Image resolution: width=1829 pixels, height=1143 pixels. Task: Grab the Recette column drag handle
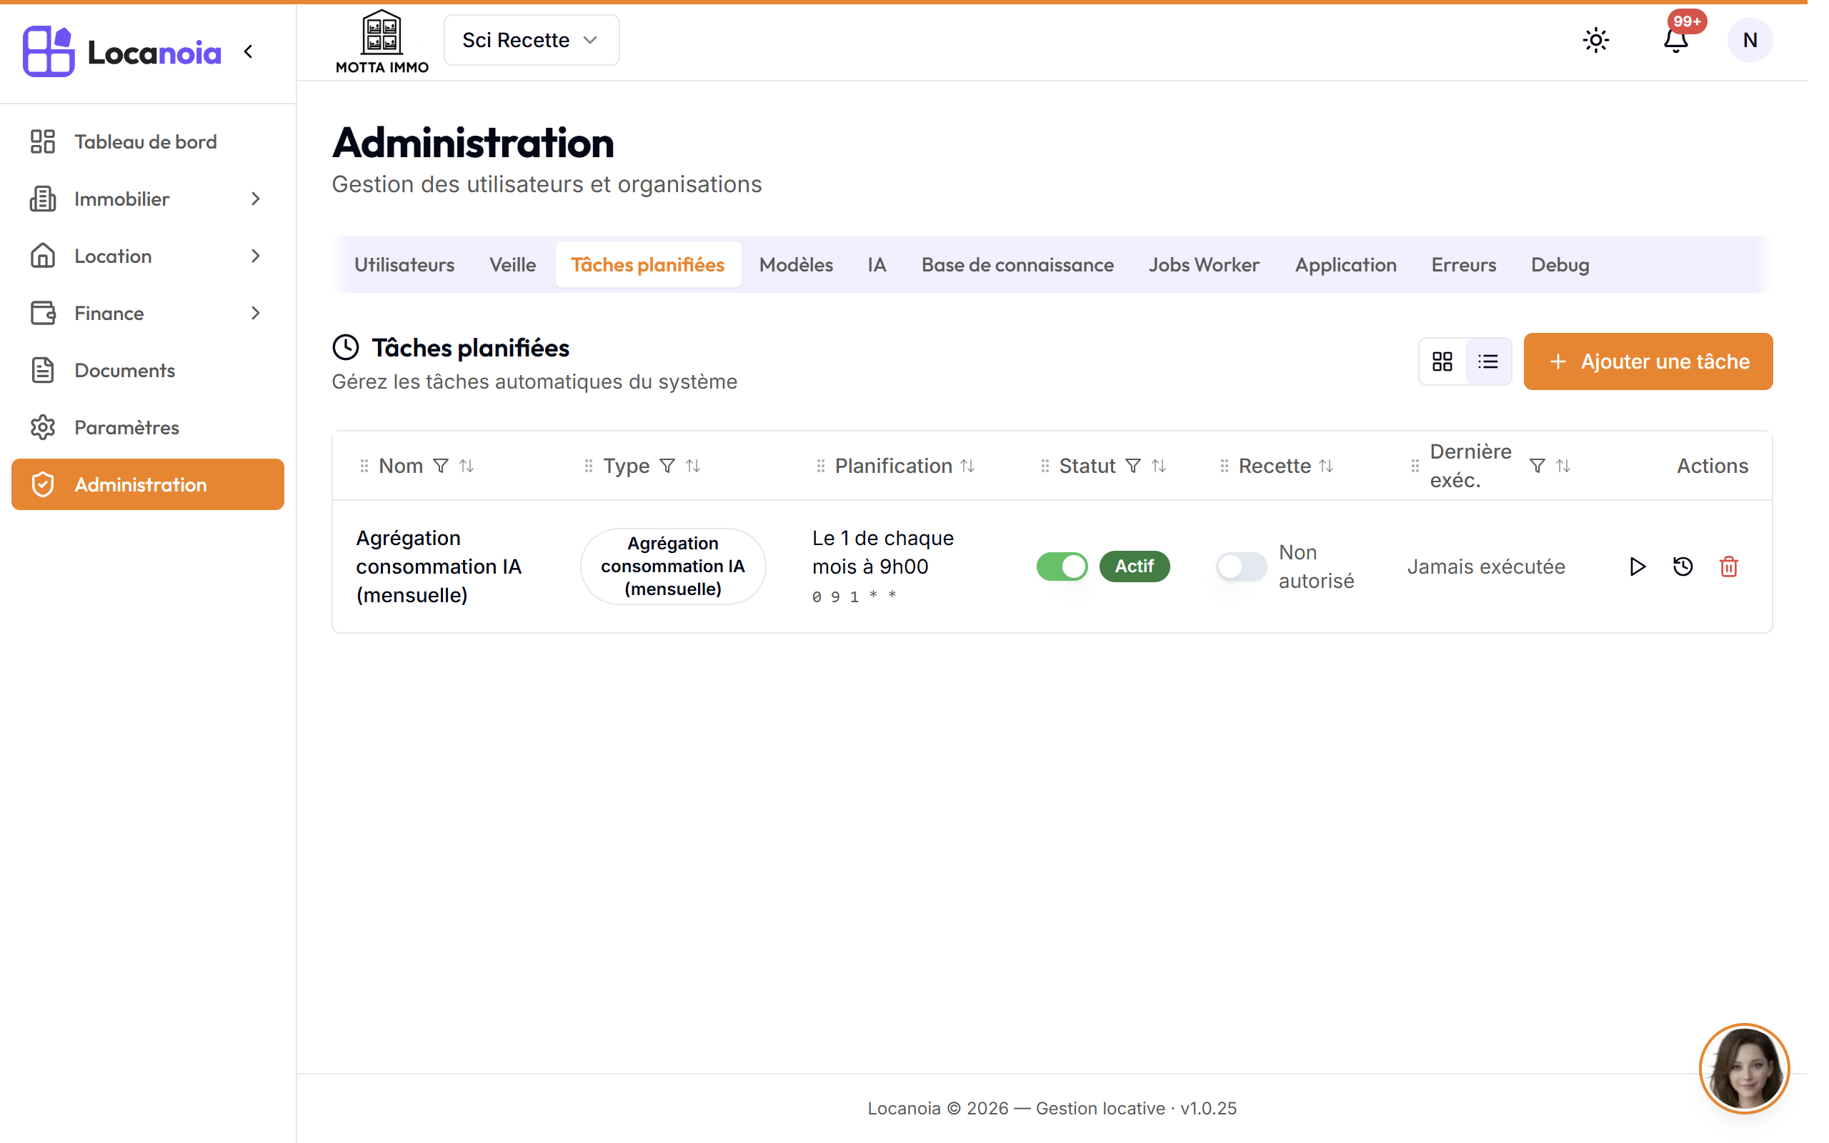(x=1224, y=466)
